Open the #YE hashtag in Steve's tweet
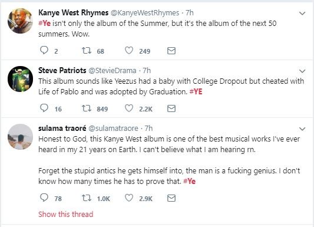This screenshot has height=227, width=314. click(196, 92)
